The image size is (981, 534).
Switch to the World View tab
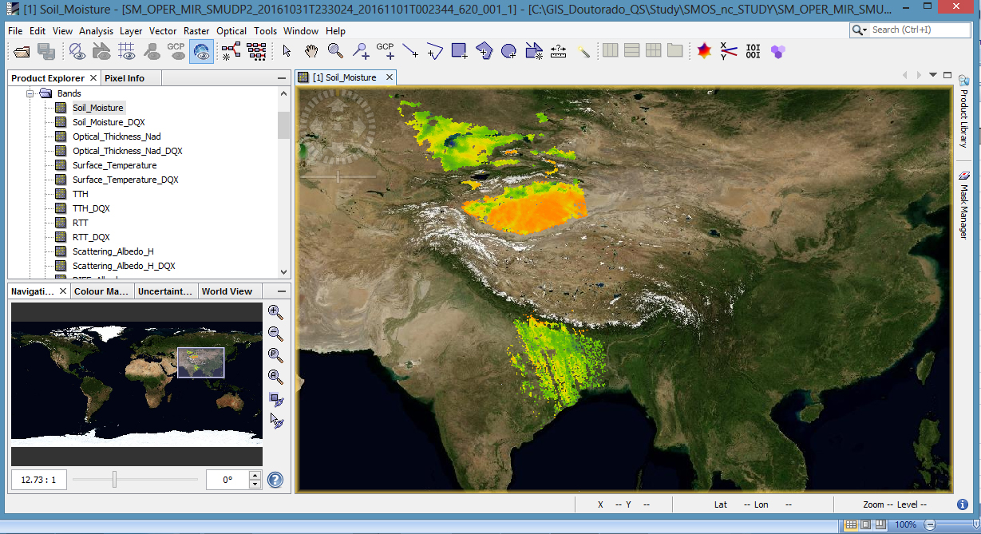[x=227, y=291]
